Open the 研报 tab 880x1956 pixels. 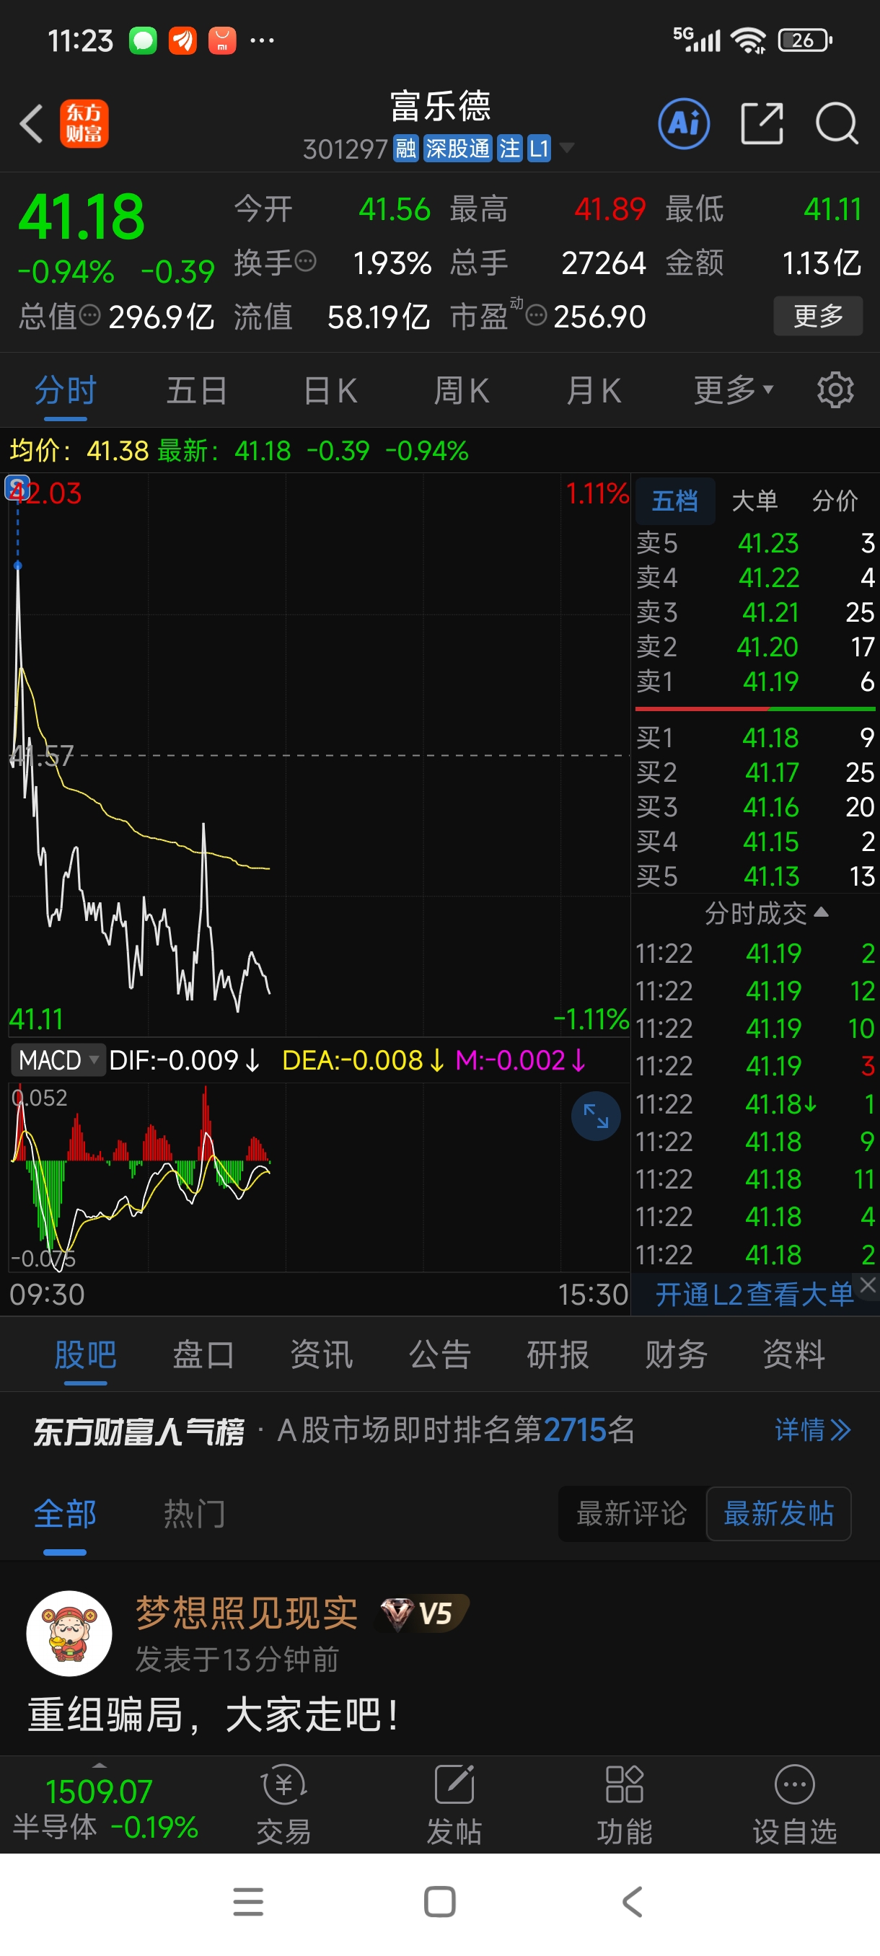[558, 1354]
